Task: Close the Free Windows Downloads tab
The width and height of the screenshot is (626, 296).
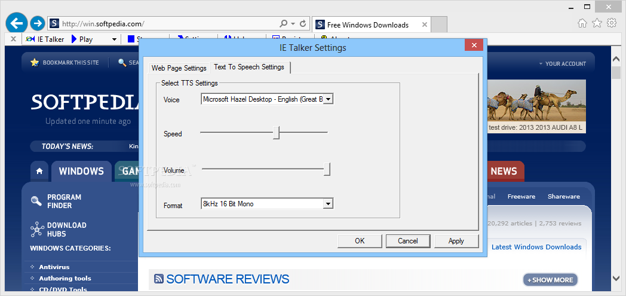Action: 424,25
